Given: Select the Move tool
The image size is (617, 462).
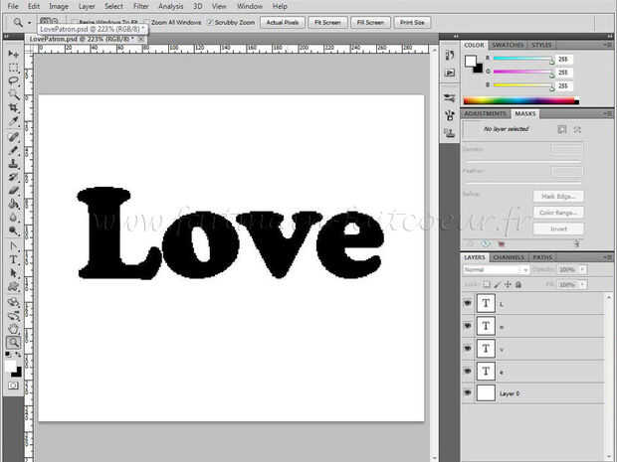Looking at the screenshot, I should click(x=13, y=54).
